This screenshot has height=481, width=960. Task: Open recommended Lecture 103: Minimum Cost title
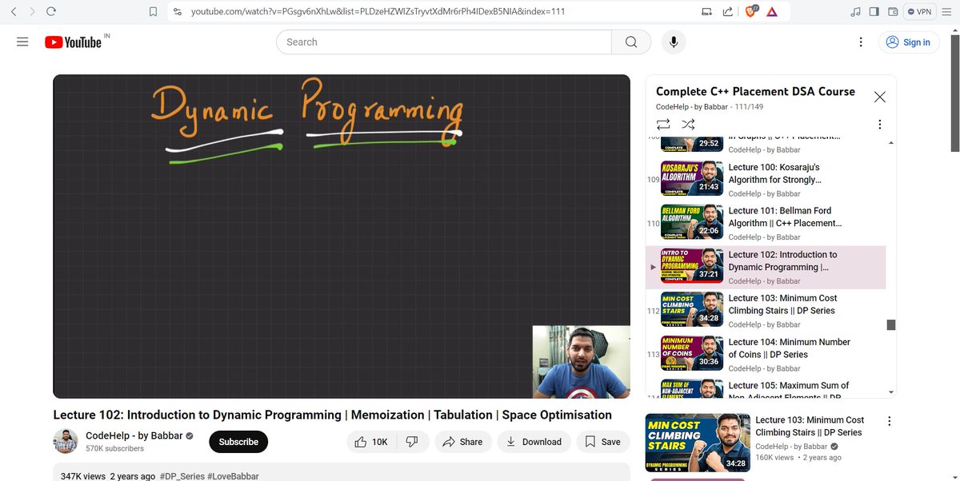[x=810, y=426]
